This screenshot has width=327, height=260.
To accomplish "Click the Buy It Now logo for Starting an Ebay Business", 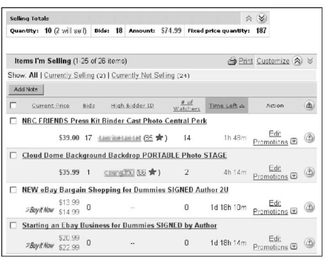I will [40, 245].
